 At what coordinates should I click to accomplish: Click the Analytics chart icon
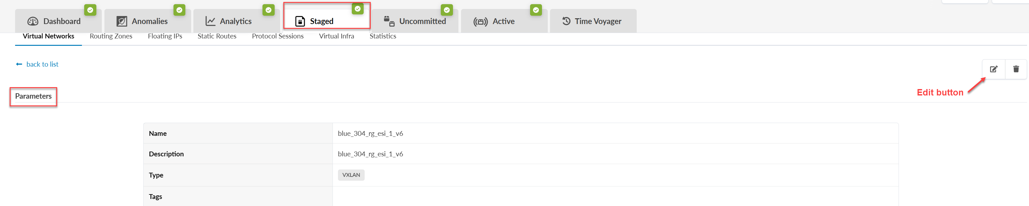(210, 21)
